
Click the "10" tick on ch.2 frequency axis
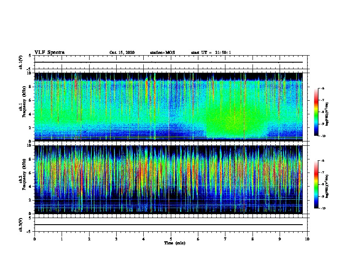coord(29,145)
